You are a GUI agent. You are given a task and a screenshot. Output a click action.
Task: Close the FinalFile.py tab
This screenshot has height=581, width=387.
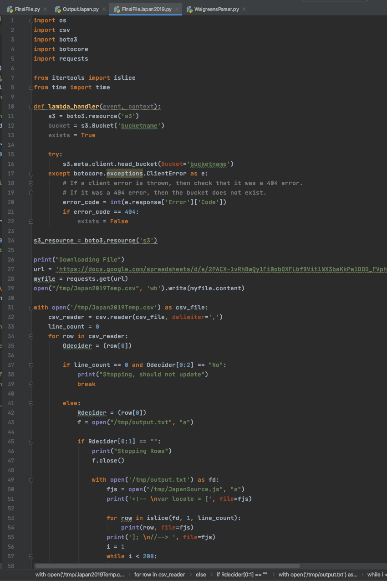[45, 10]
